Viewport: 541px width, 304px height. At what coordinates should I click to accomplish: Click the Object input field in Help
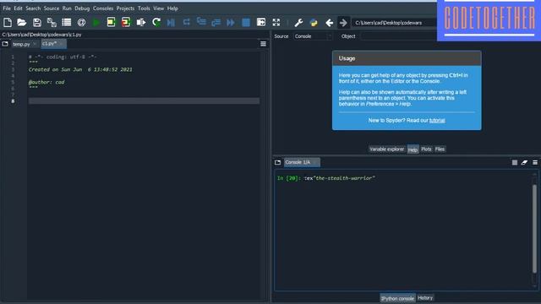[x=398, y=36]
